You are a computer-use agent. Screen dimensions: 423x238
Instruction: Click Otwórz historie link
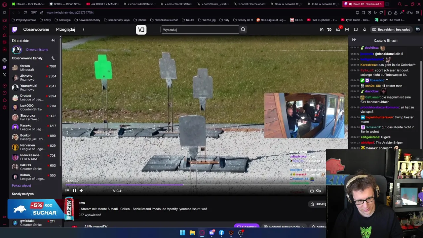pyautogui.click(x=37, y=50)
